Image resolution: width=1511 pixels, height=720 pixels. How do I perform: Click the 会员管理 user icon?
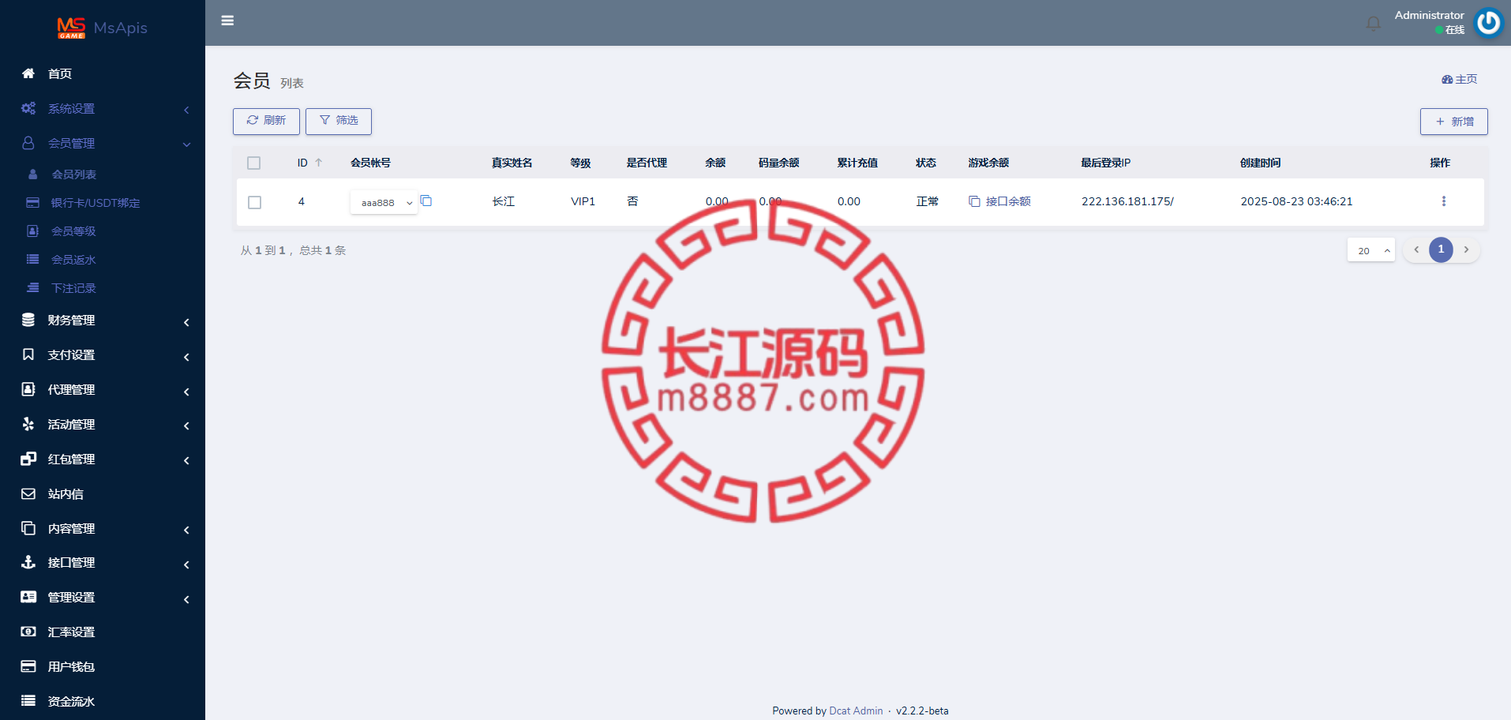[28, 143]
